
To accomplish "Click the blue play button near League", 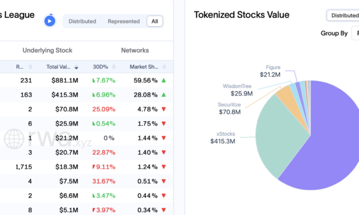I will 50,21.
